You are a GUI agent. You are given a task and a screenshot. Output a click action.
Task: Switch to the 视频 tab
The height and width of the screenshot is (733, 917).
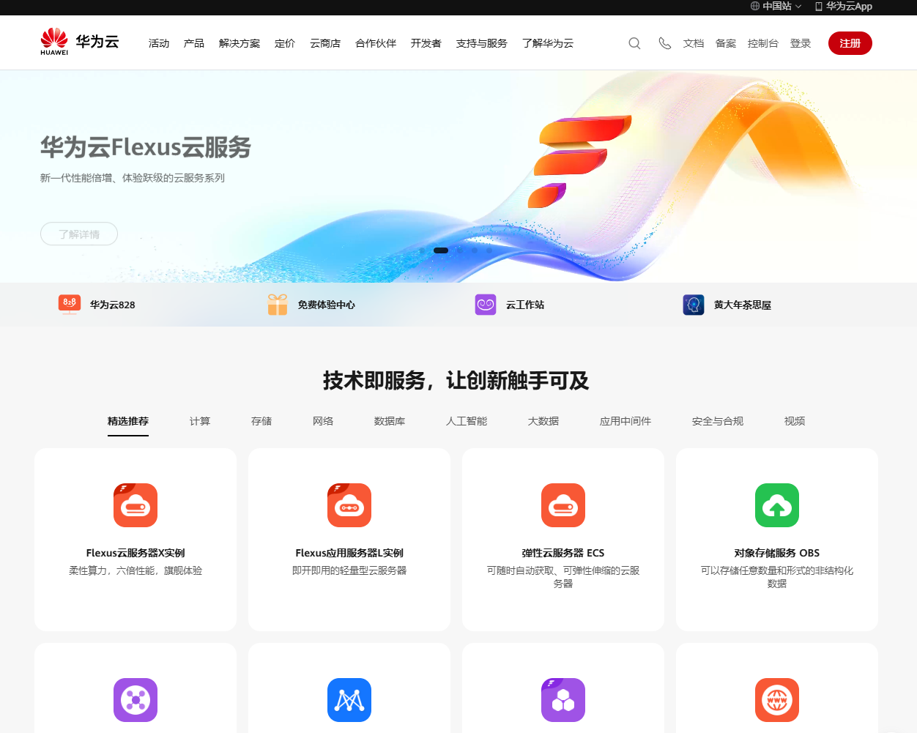point(795,421)
